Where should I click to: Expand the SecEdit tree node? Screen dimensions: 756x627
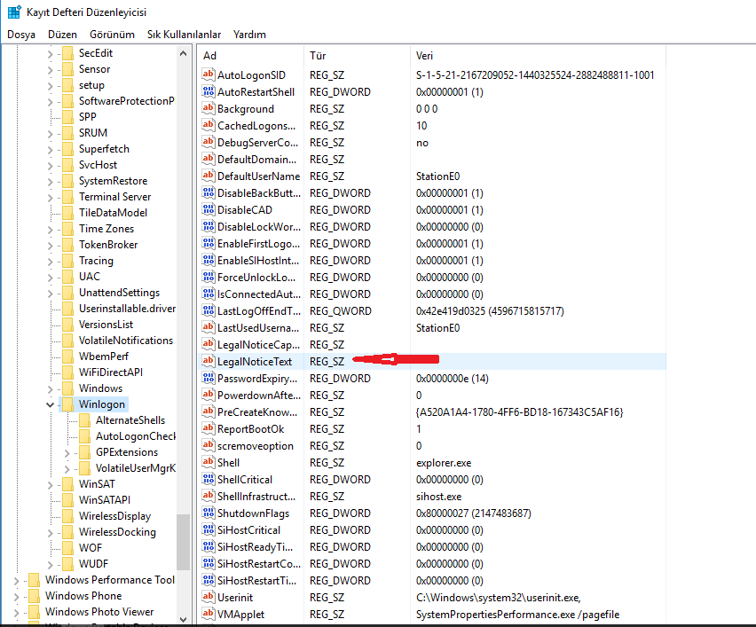(x=51, y=54)
